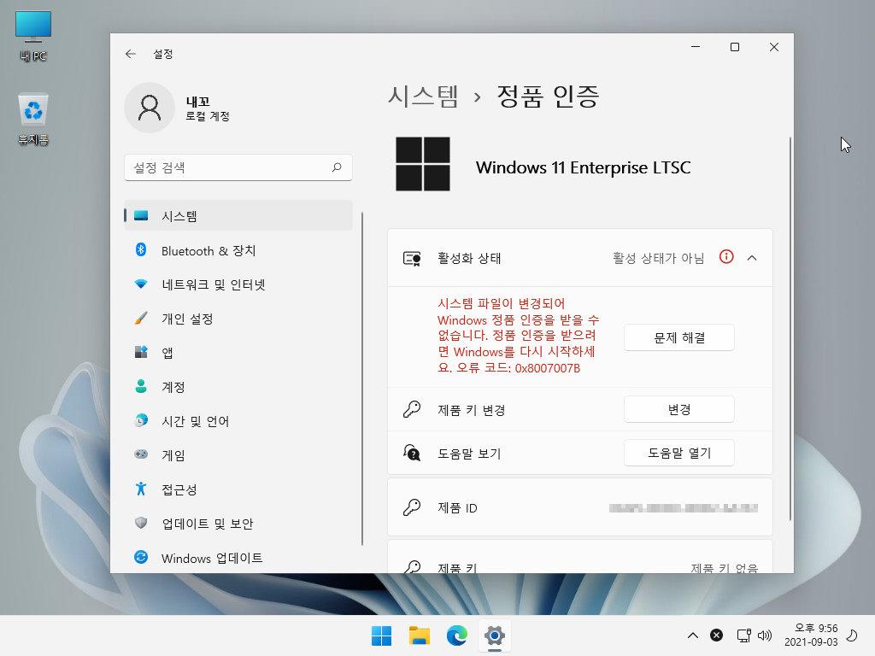Viewport: 875px width, 656px height.
Task: Open Bluetooth & 장치 settings
Action: click(x=238, y=250)
